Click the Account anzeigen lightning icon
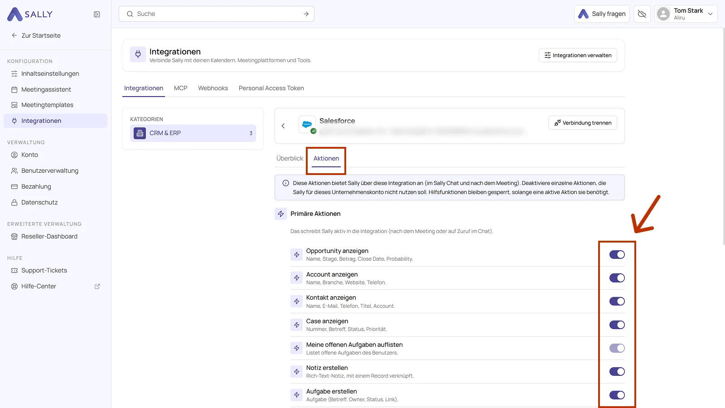 [x=297, y=278]
